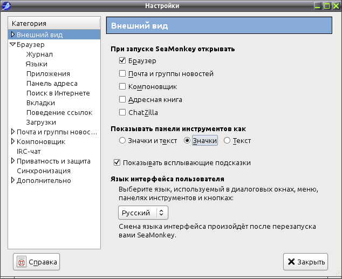
Task: Tick the Адресная книга checkbox
Action: pos(122,99)
